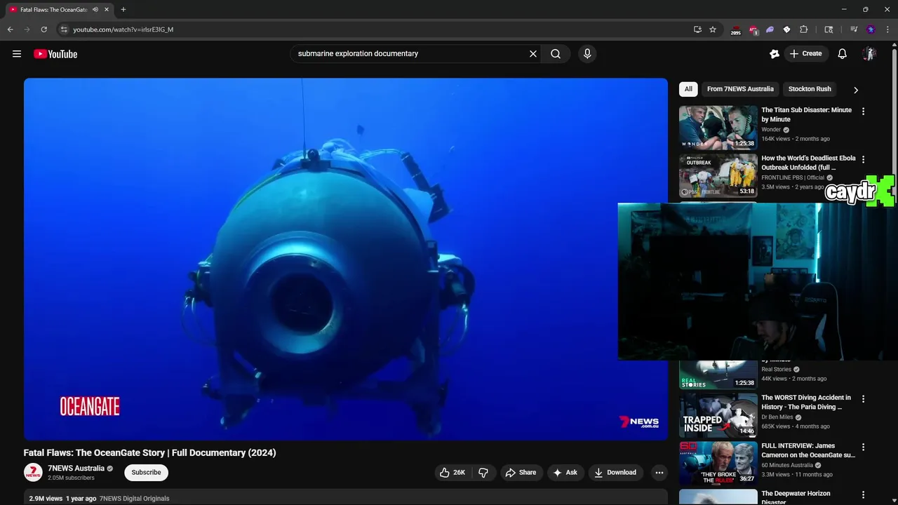898x505 pixels.
Task: Open the Chrome three-dot menu
Action: pyautogui.click(x=887, y=29)
